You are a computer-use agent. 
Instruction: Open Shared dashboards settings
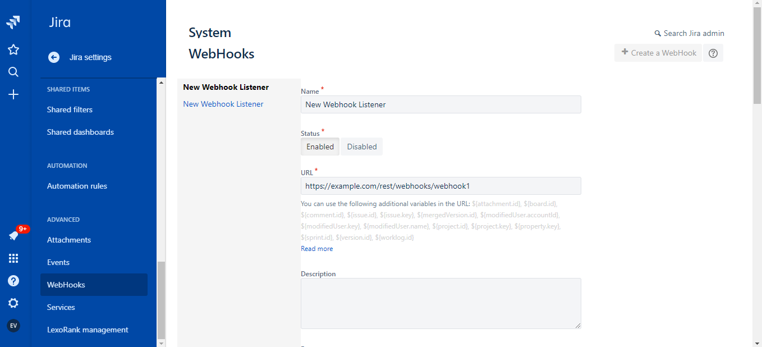pos(80,132)
